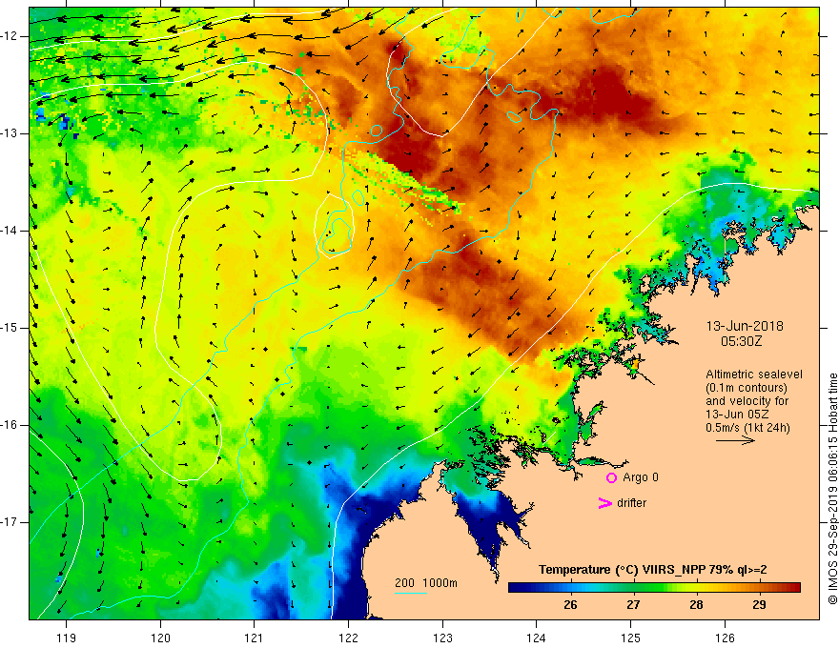Click the 29 value on temperature scale
The height and width of the screenshot is (648, 839).
click(x=759, y=605)
